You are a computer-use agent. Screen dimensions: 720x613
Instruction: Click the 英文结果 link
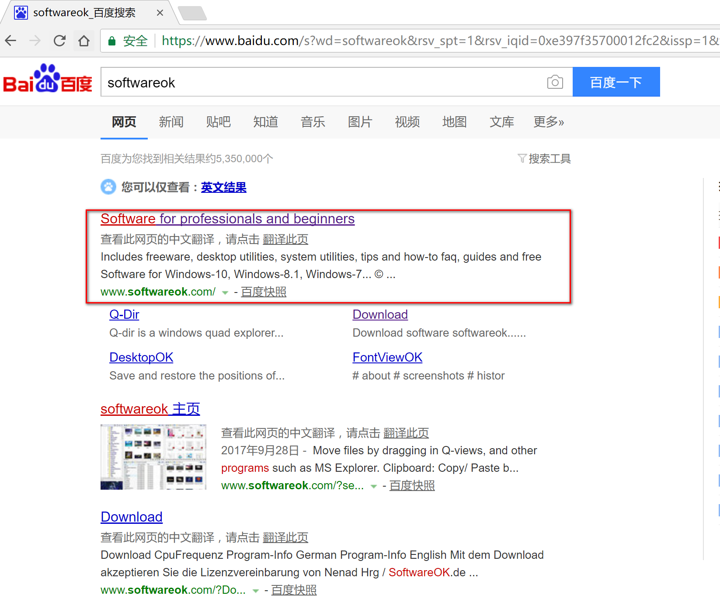point(223,187)
